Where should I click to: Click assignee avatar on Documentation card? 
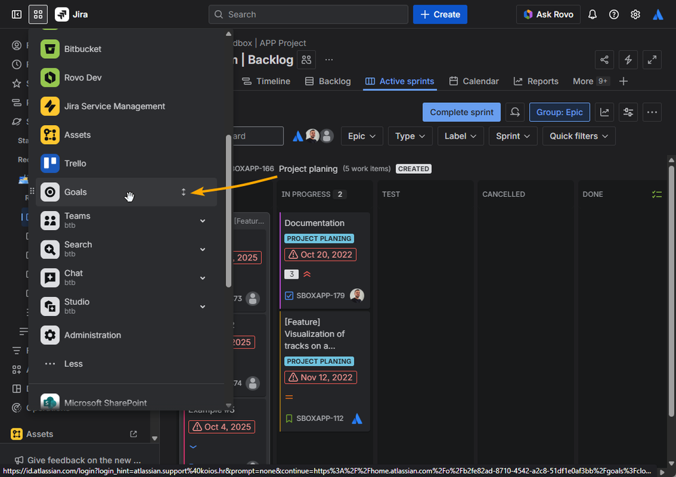357,296
